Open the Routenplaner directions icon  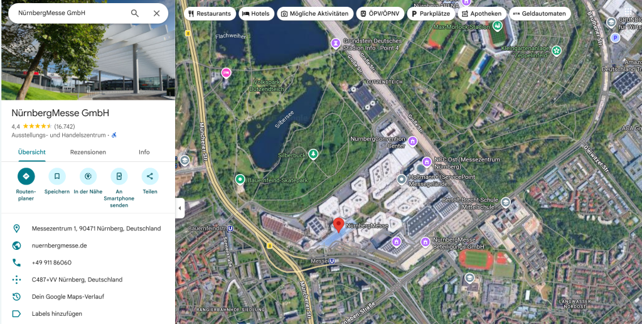click(x=26, y=176)
